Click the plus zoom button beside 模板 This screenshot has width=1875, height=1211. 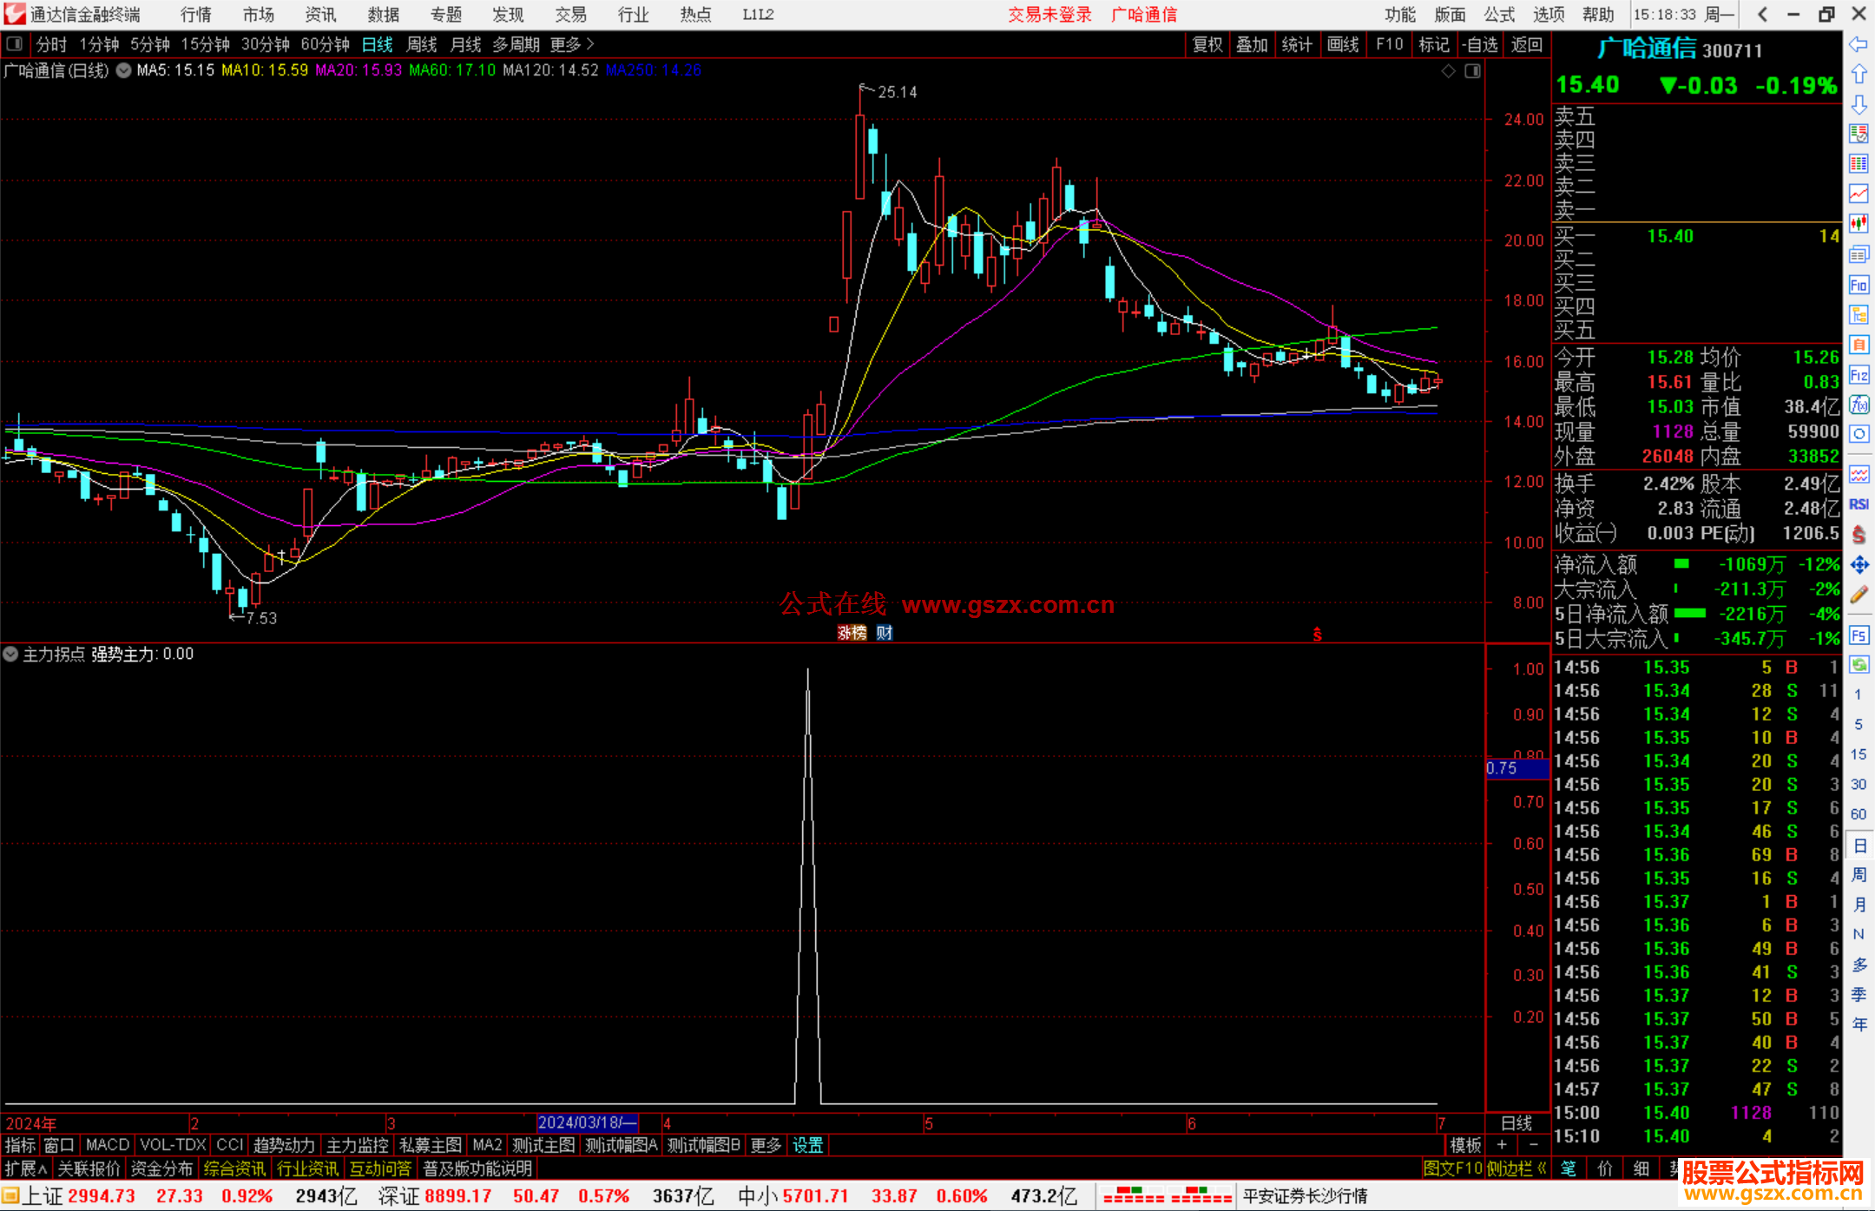1503,1145
